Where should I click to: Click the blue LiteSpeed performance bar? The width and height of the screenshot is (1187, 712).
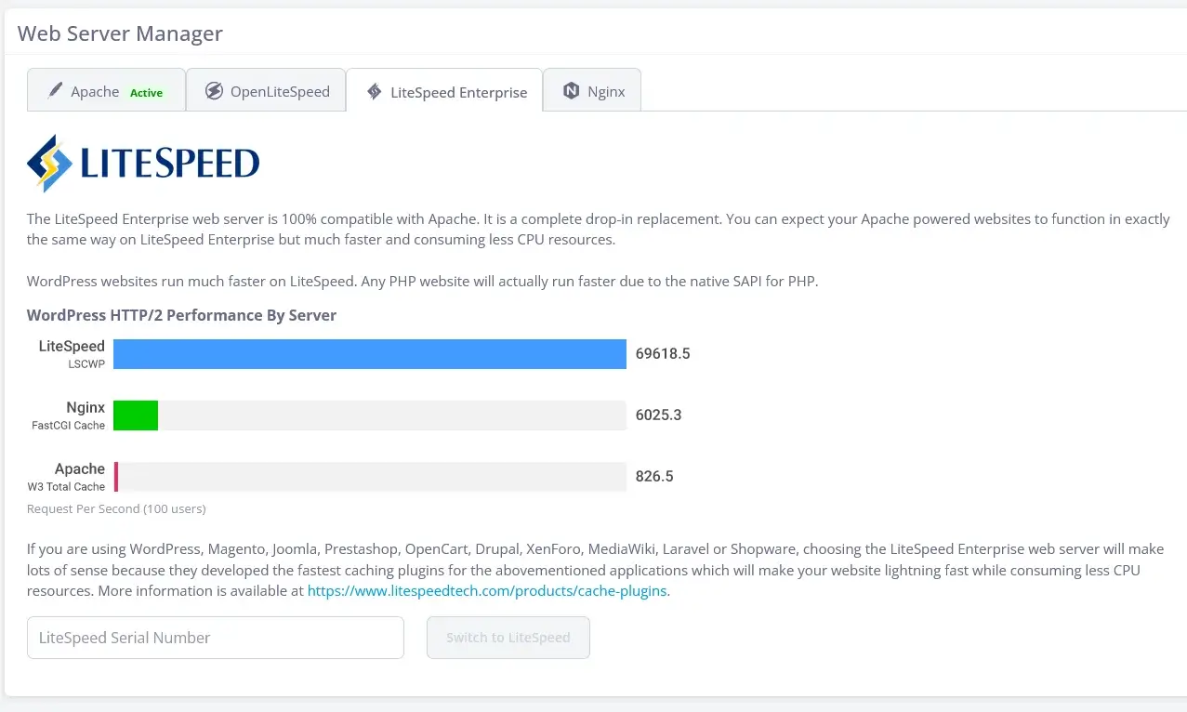click(x=368, y=353)
